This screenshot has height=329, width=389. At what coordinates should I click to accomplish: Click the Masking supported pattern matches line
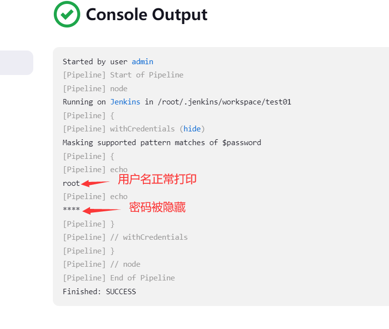[162, 143]
